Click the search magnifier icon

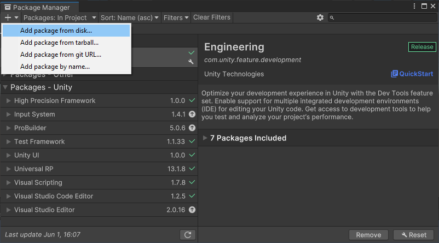(332, 17)
